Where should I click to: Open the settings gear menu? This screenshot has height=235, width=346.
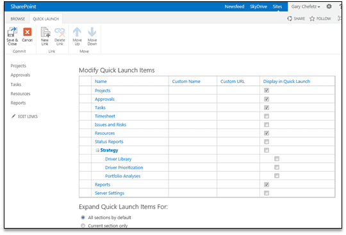(x=329, y=6)
